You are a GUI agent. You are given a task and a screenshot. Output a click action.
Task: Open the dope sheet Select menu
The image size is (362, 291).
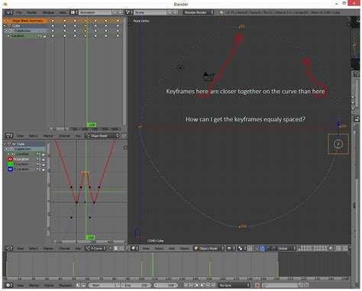click(x=34, y=136)
